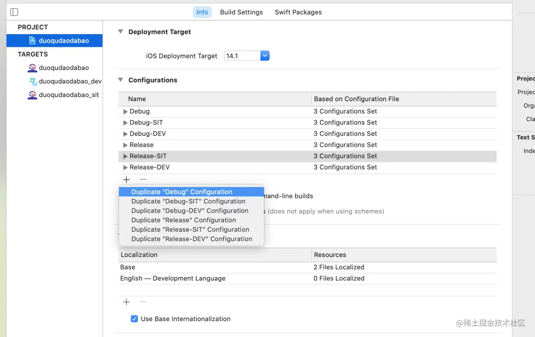Click the duoqudaodabao_dev target icon
Viewport: 535px width, 337px height.
(33, 81)
